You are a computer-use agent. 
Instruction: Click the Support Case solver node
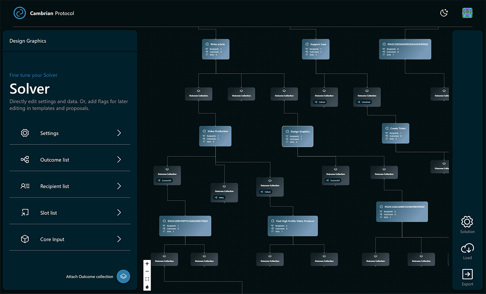pos(316,49)
